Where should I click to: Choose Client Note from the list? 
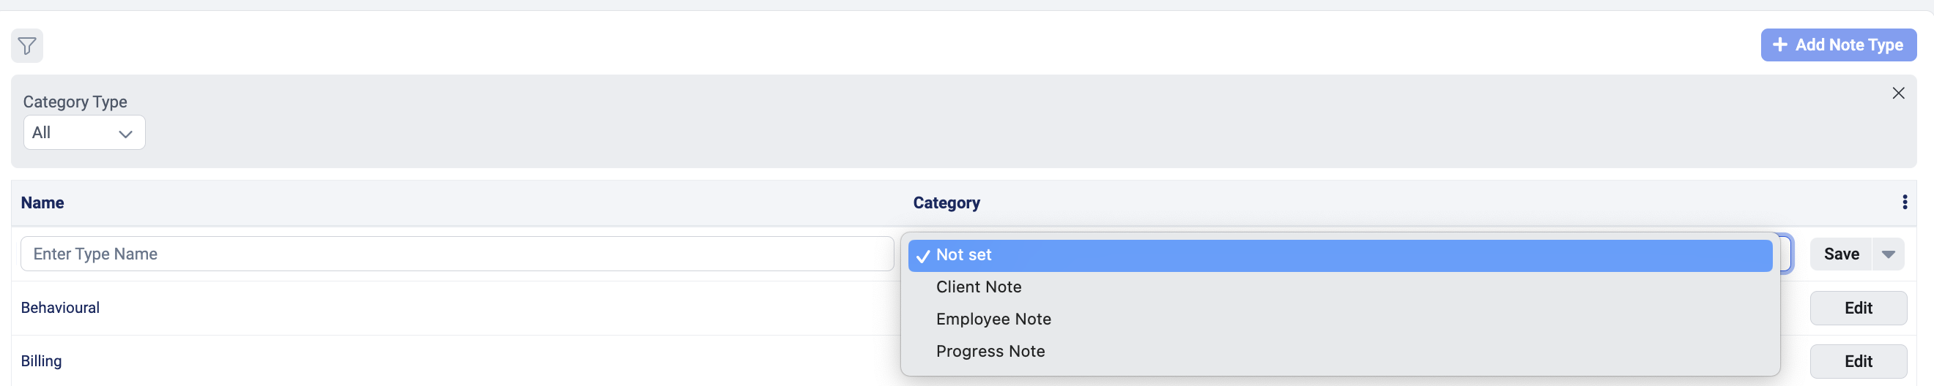pyautogui.click(x=978, y=287)
